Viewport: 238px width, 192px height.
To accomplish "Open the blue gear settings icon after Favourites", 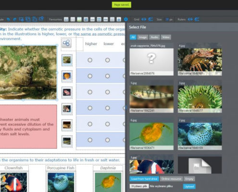I will coord(126,19).
